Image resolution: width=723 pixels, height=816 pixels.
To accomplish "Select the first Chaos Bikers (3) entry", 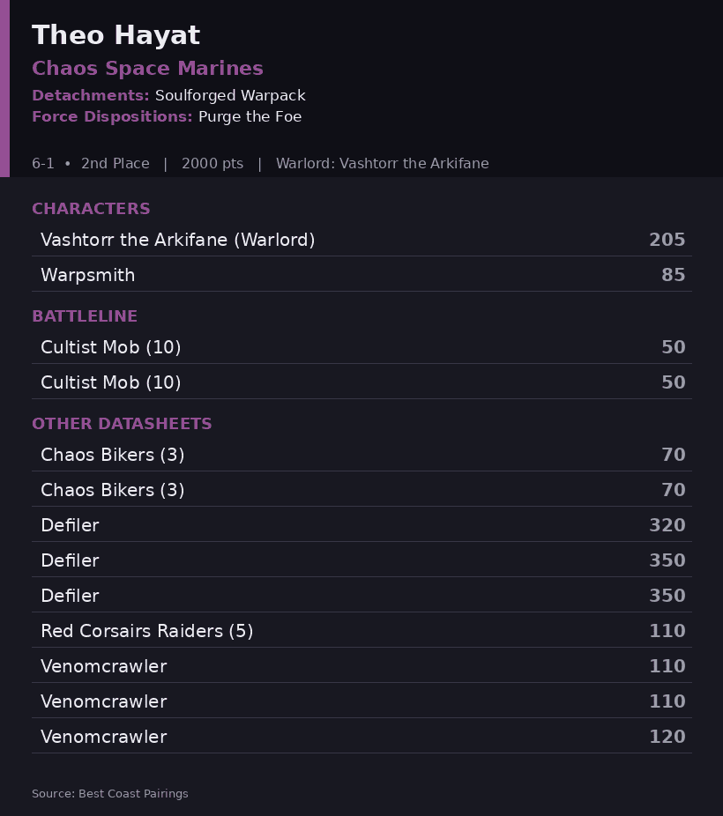I will point(361,455).
